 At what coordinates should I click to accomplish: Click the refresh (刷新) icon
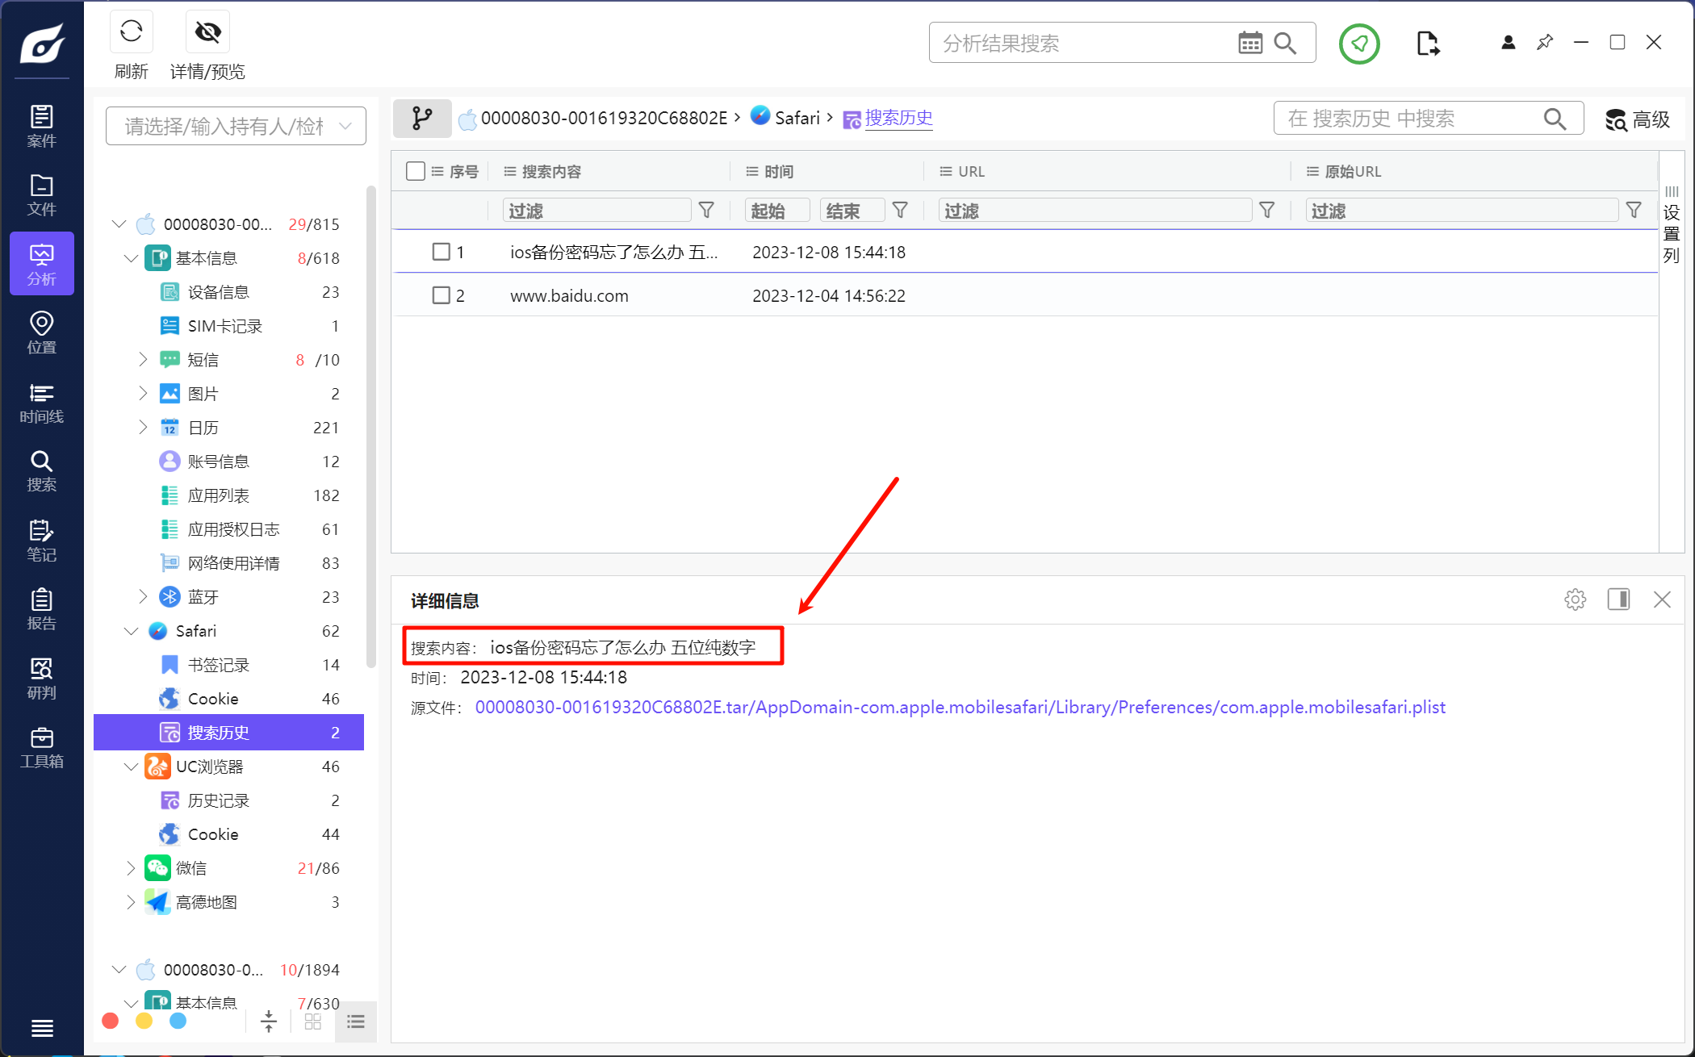pos(131,32)
